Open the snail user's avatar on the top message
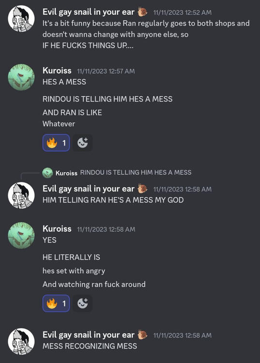This screenshot has width=260, height=363. [21, 18]
